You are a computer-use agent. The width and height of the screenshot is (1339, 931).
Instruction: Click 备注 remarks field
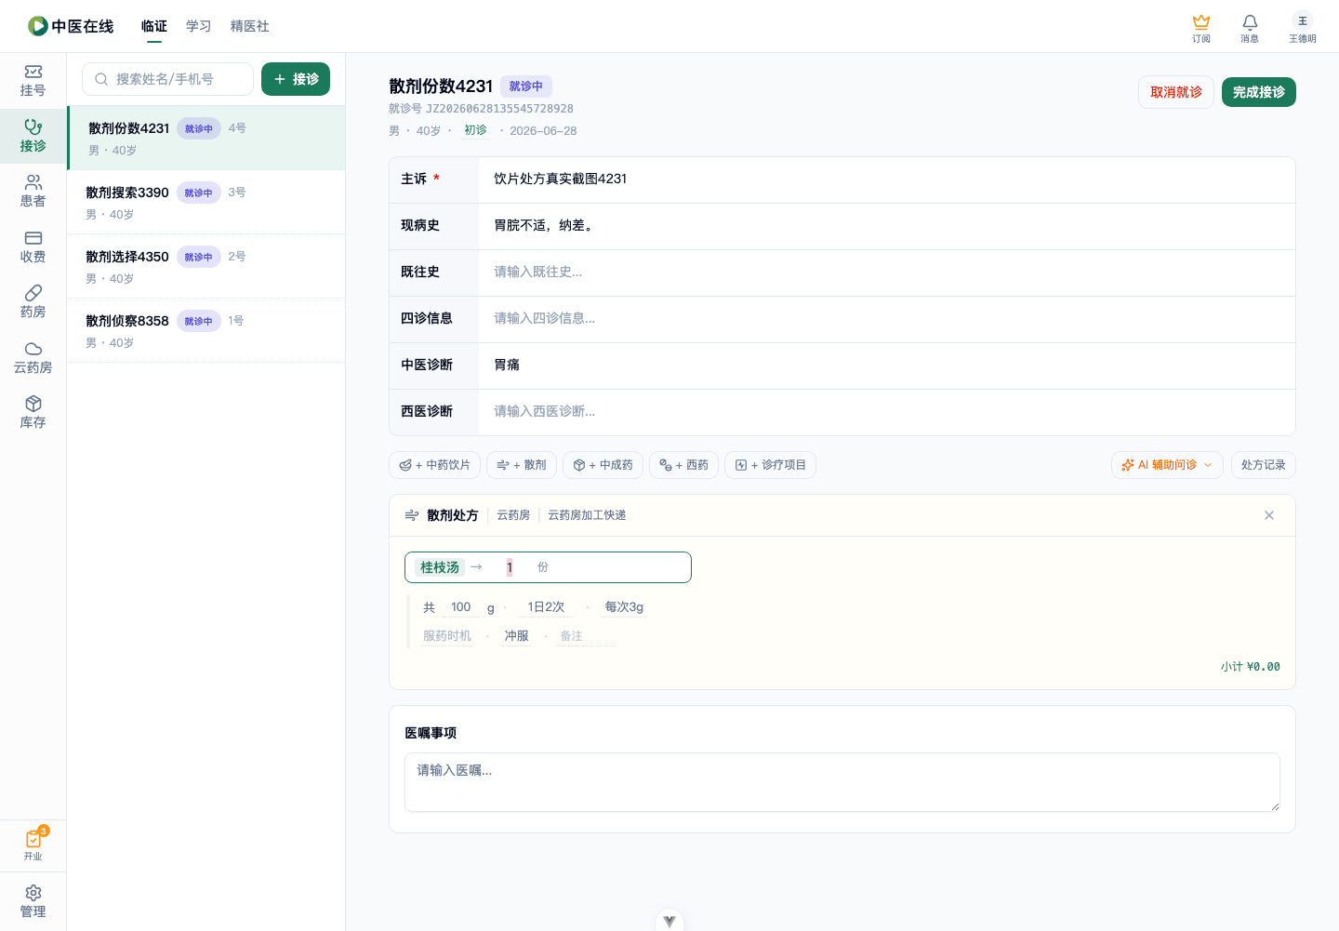pyautogui.click(x=587, y=636)
